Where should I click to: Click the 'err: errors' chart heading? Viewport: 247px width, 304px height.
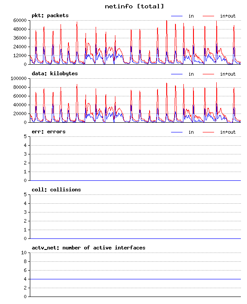(x=49, y=132)
